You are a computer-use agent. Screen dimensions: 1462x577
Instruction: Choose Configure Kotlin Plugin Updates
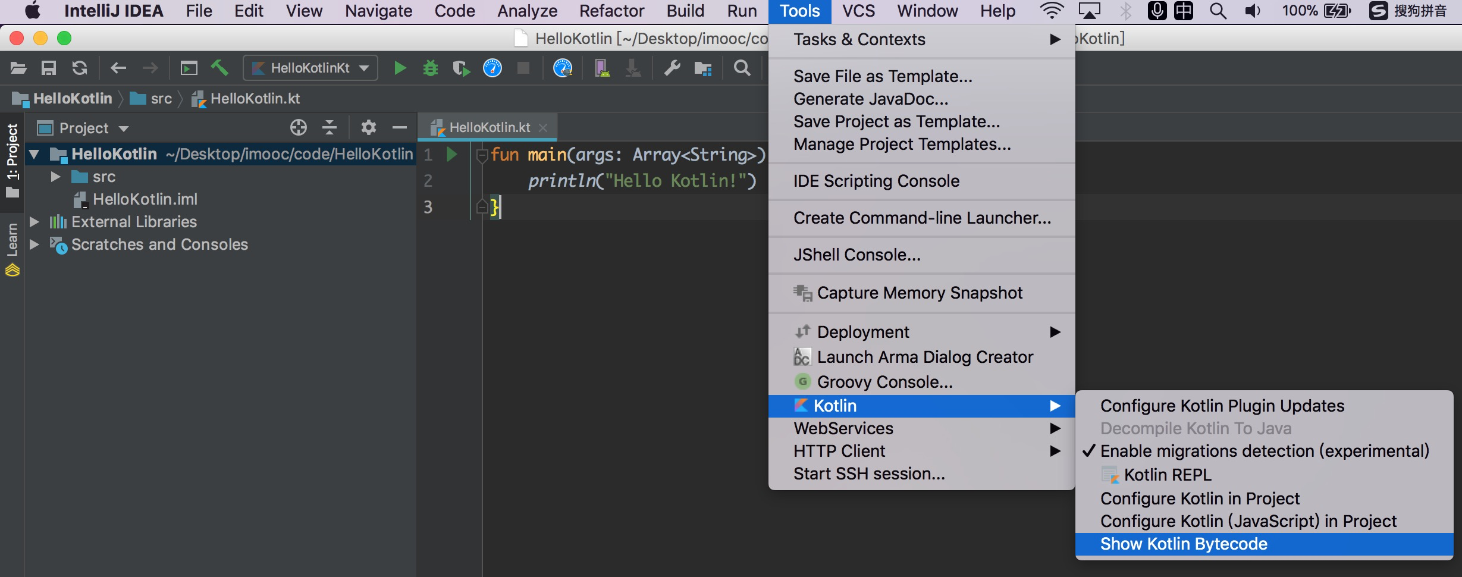pos(1264,406)
